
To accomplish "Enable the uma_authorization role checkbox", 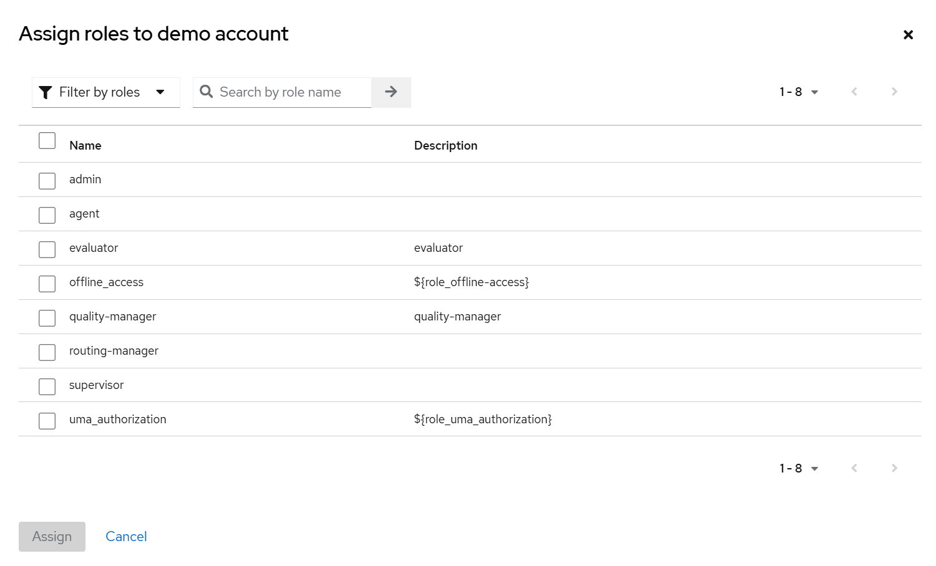I will tap(47, 421).
